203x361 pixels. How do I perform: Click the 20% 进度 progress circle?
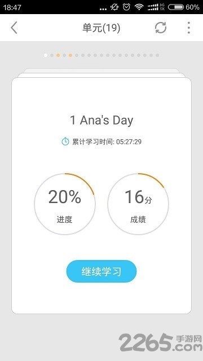(x=65, y=204)
